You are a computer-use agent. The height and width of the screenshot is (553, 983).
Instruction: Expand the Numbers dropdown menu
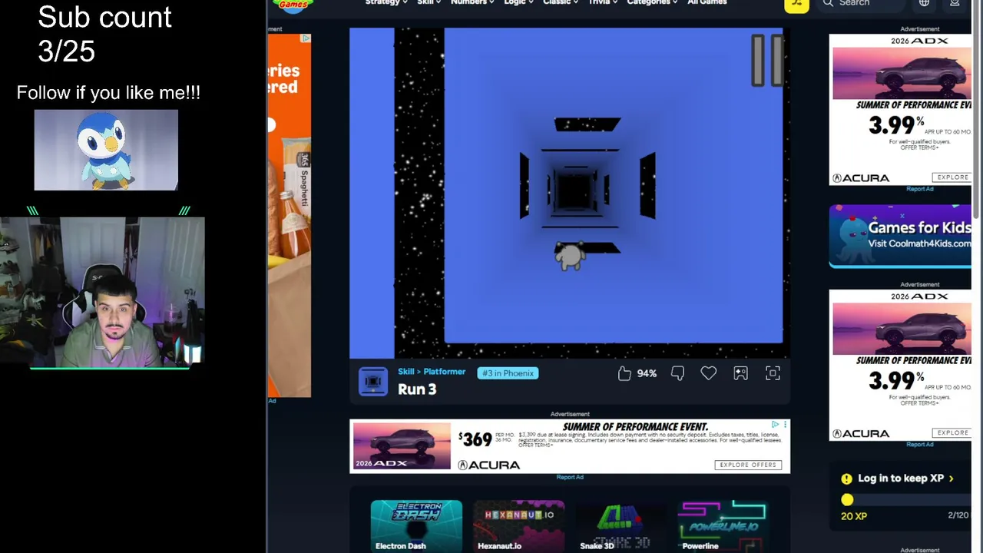tap(472, 3)
